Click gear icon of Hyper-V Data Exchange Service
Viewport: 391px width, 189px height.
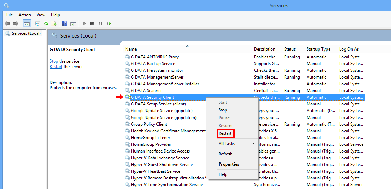pyautogui.click(x=127, y=157)
